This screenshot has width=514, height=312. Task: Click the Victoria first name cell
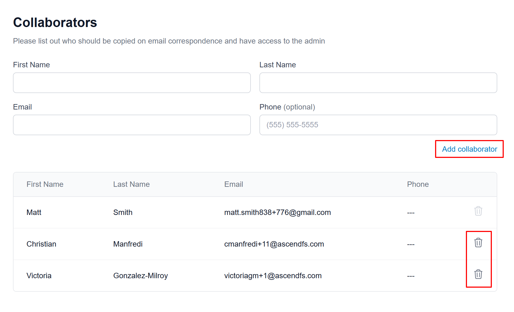[x=39, y=276]
